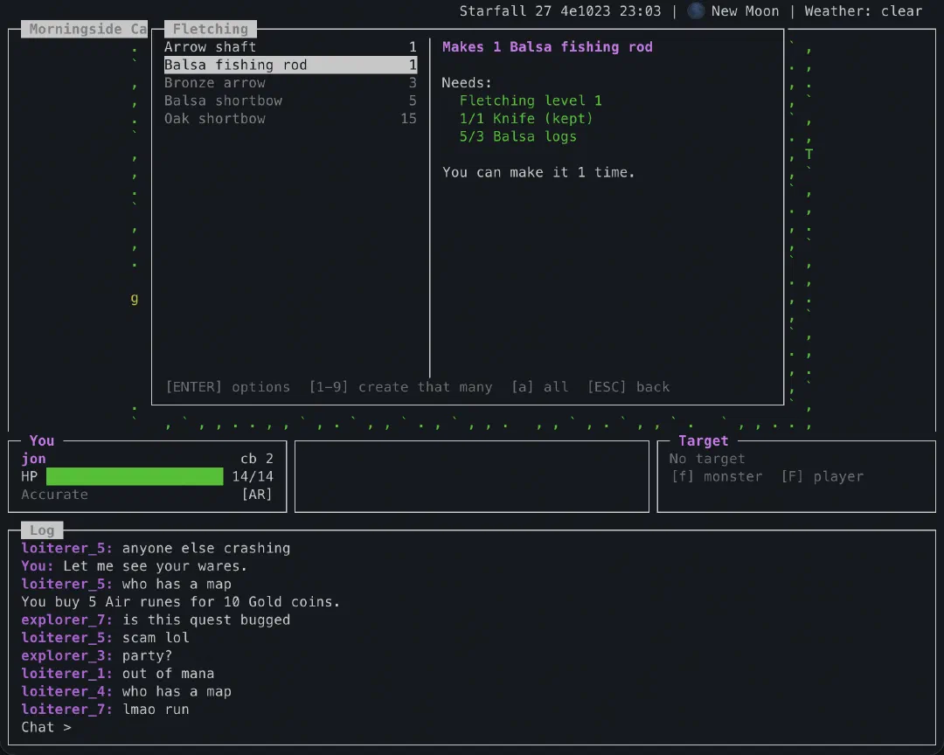Select the Arrow shaft recipe
Screen dimensions: 944x755
(290, 47)
